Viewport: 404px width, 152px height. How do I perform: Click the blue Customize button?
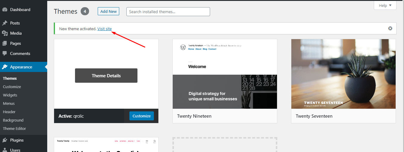[x=142, y=116]
